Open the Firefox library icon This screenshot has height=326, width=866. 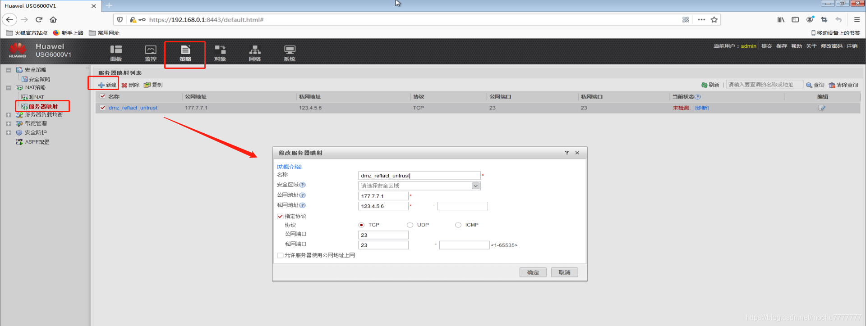[x=781, y=19]
